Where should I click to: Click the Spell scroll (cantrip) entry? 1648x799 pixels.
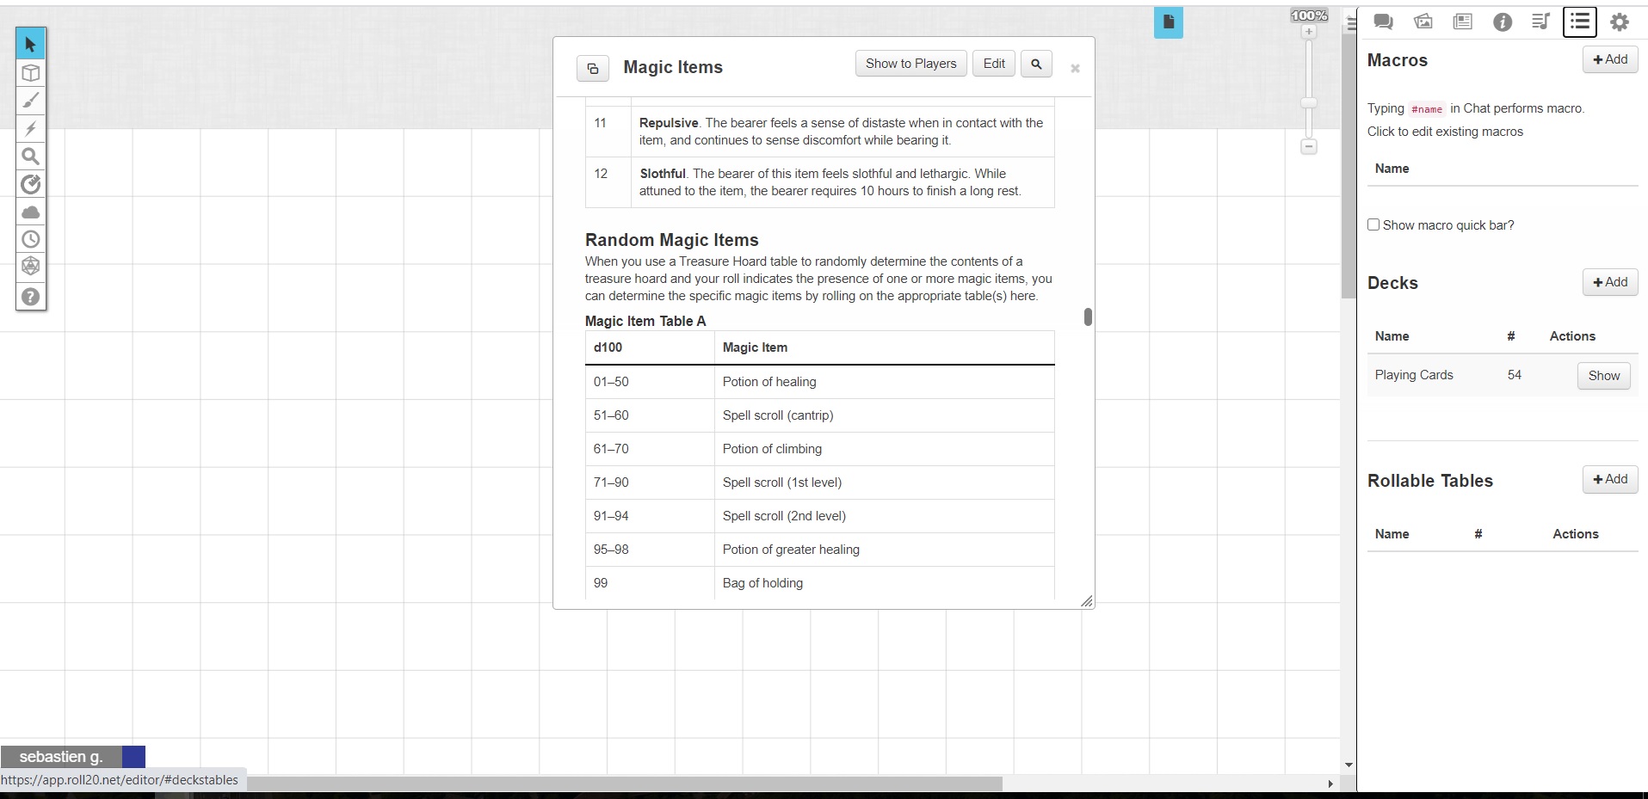pos(778,415)
